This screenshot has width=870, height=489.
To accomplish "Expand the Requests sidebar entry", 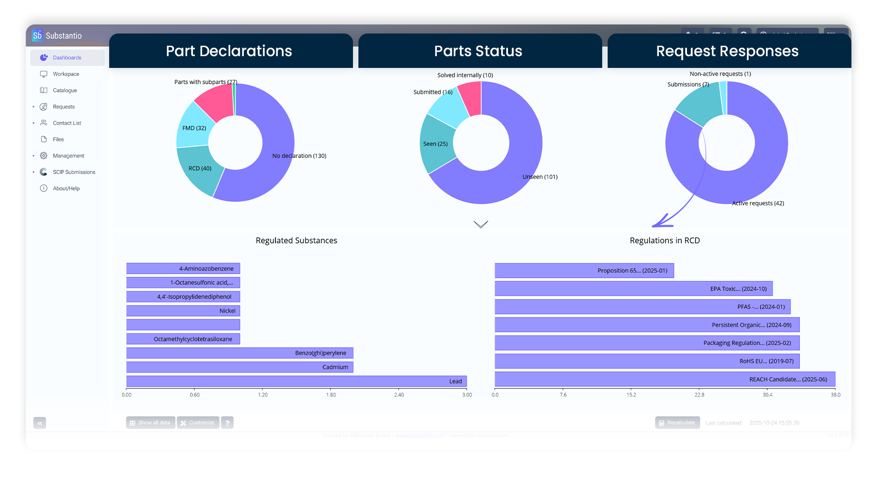I will point(34,106).
